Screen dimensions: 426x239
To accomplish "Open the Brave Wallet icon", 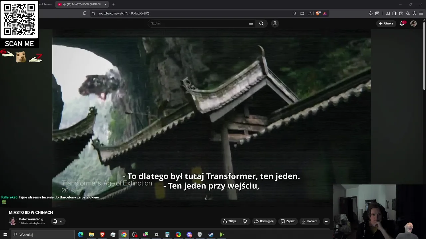I will [401, 13].
